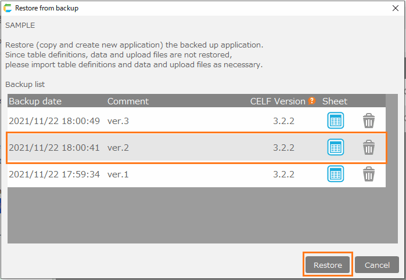This screenshot has height=280, width=406.
Task: Click the Backup date column header
Action: point(35,101)
